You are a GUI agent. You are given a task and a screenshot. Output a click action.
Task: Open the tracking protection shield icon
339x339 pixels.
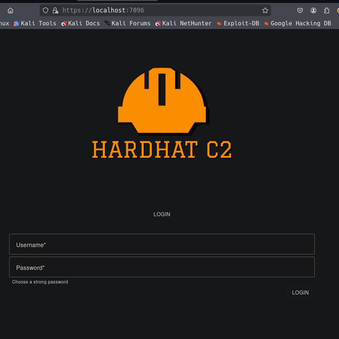46,10
